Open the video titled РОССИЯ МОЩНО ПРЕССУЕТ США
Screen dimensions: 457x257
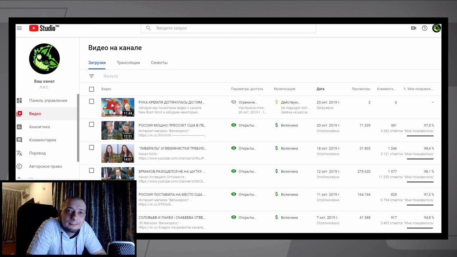172,125
